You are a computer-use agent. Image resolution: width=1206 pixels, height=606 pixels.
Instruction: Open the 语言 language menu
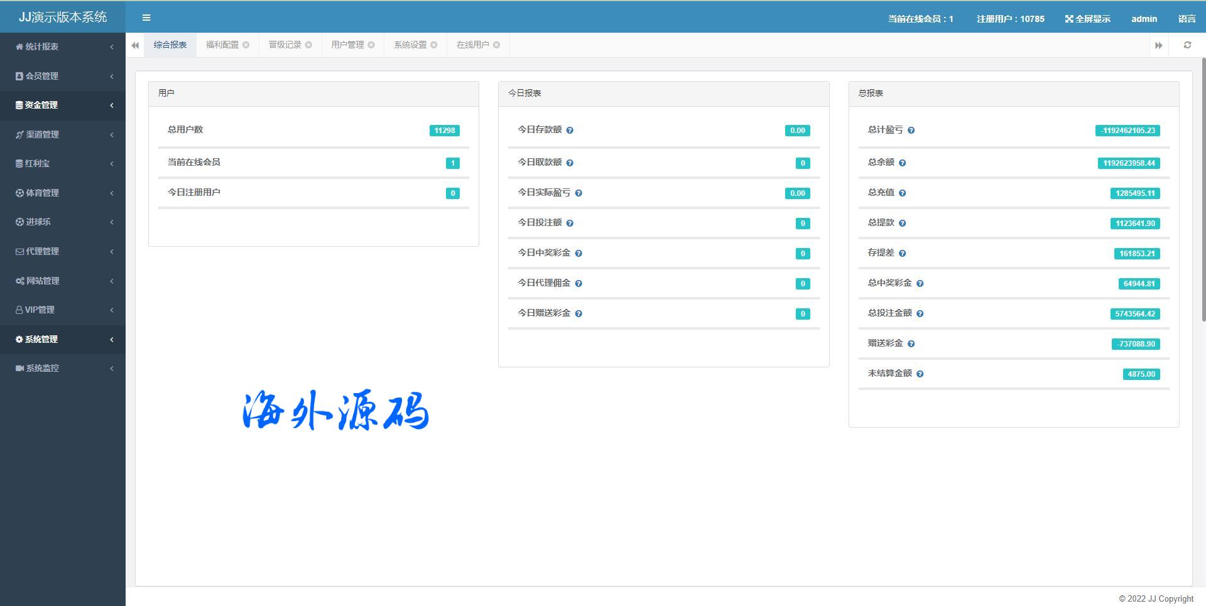(x=1187, y=19)
